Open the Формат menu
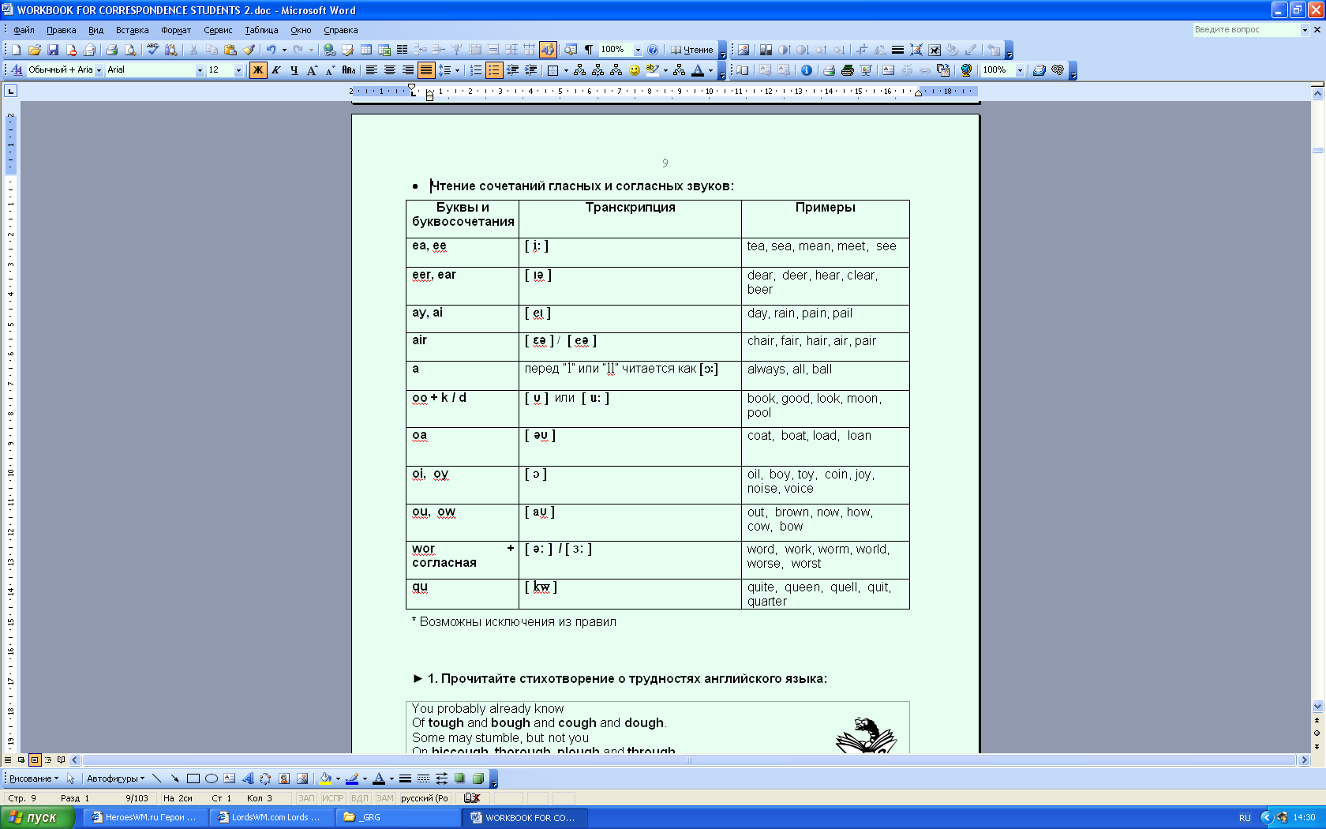 pos(176,30)
